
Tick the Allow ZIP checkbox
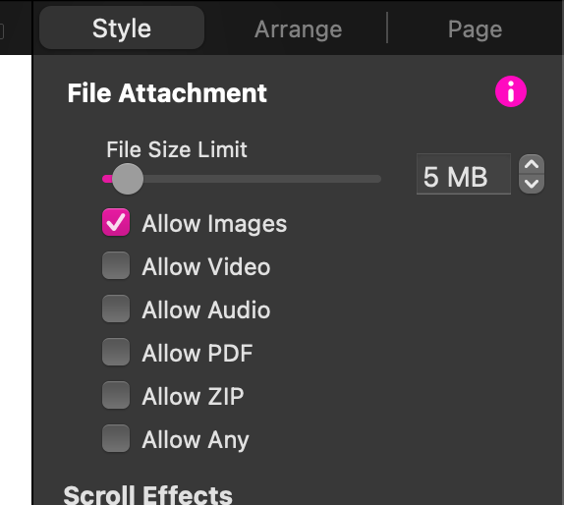point(116,395)
